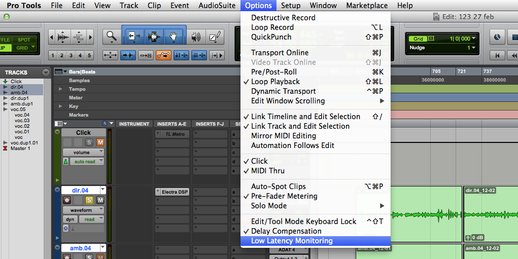Image resolution: width=518 pixels, height=259 pixels.
Task: Select the Grabber hand tool
Action: [x=174, y=36]
